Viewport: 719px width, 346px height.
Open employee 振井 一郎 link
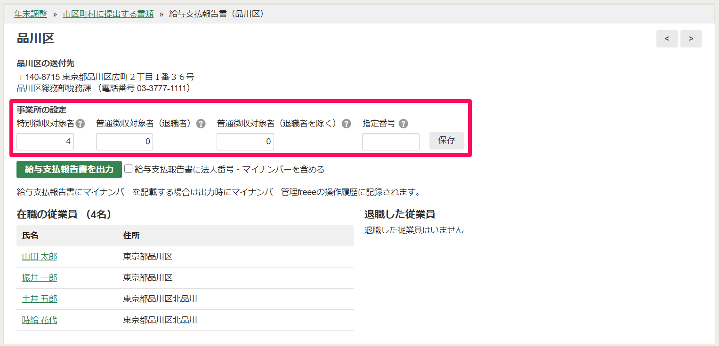[40, 278]
